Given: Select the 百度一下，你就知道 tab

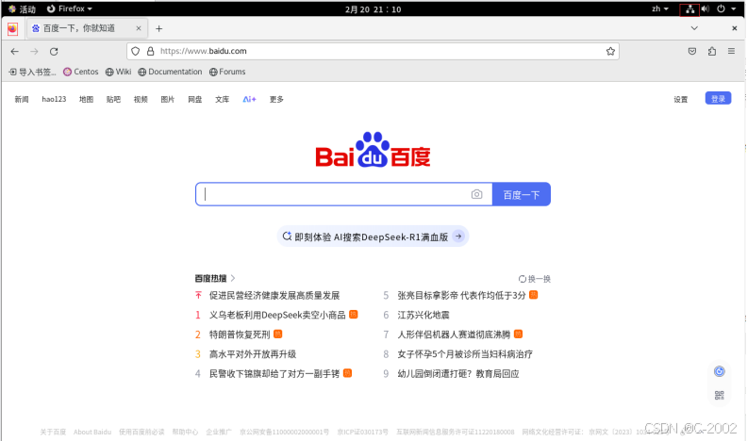Looking at the screenshot, I should tap(86, 28).
